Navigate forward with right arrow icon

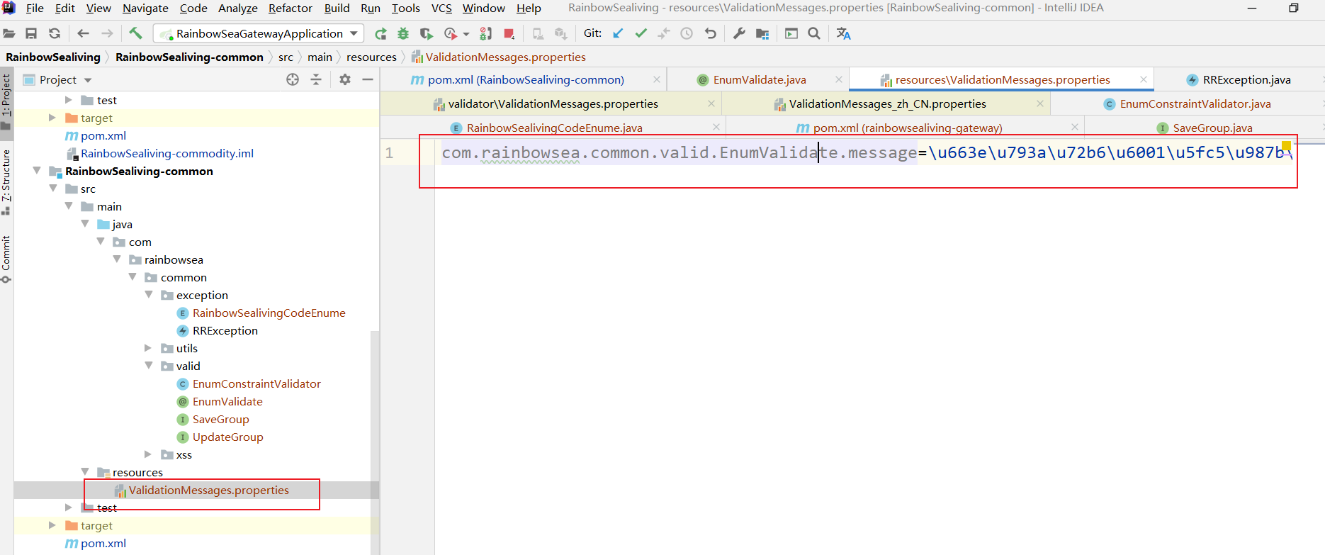(107, 33)
